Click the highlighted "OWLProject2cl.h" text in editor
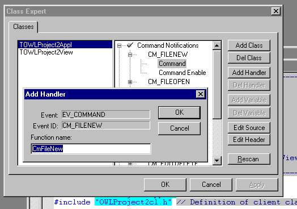This screenshot has width=297, height=209. (133, 202)
